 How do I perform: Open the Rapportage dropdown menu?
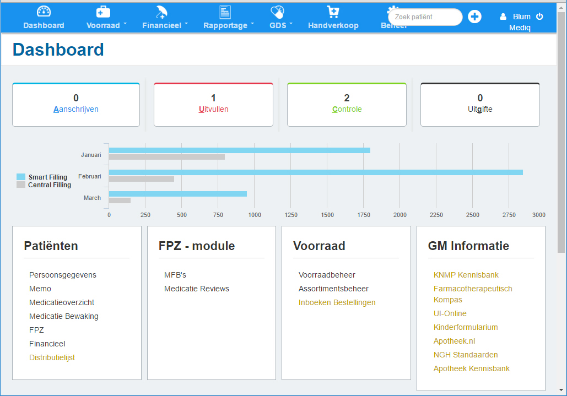pos(252,24)
